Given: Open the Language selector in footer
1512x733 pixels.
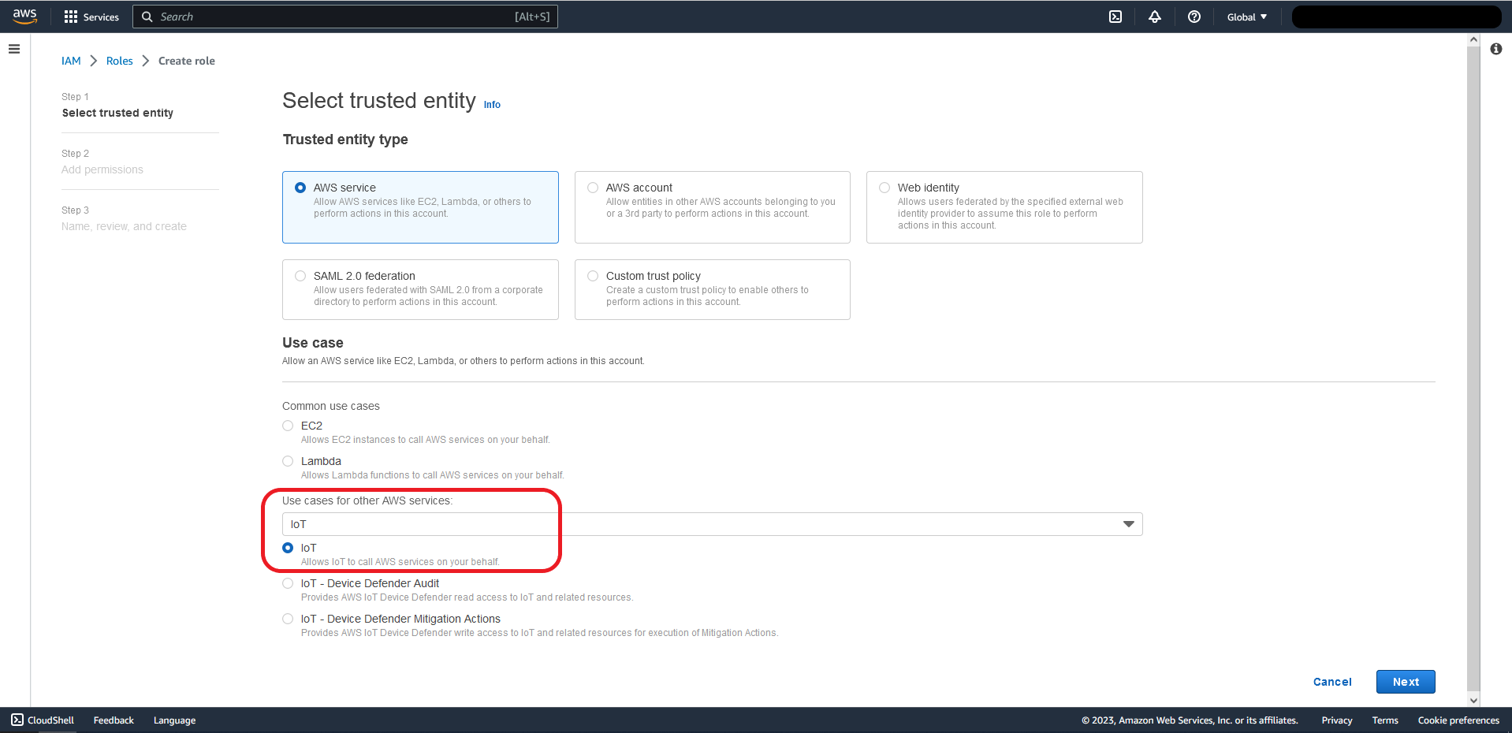Looking at the screenshot, I should pyautogui.click(x=173, y=720).
